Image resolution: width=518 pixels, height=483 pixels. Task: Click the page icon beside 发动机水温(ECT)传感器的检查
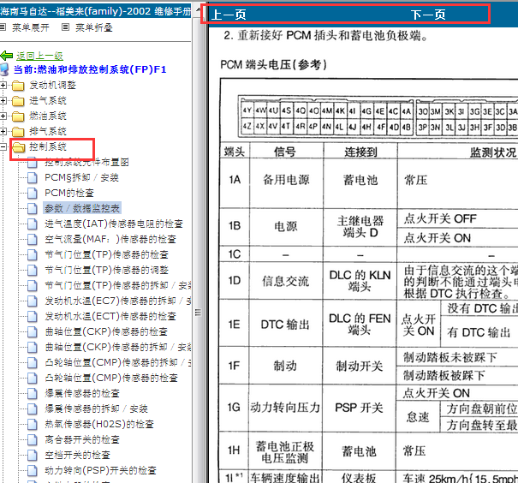point(32,317)
